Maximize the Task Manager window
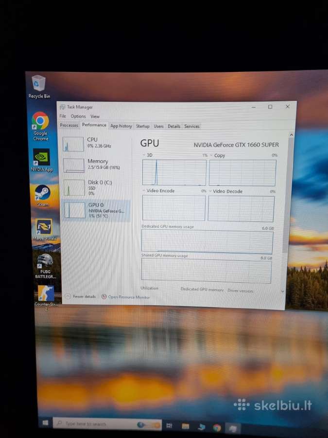This screenshot has height=438, width=328. 270,107
